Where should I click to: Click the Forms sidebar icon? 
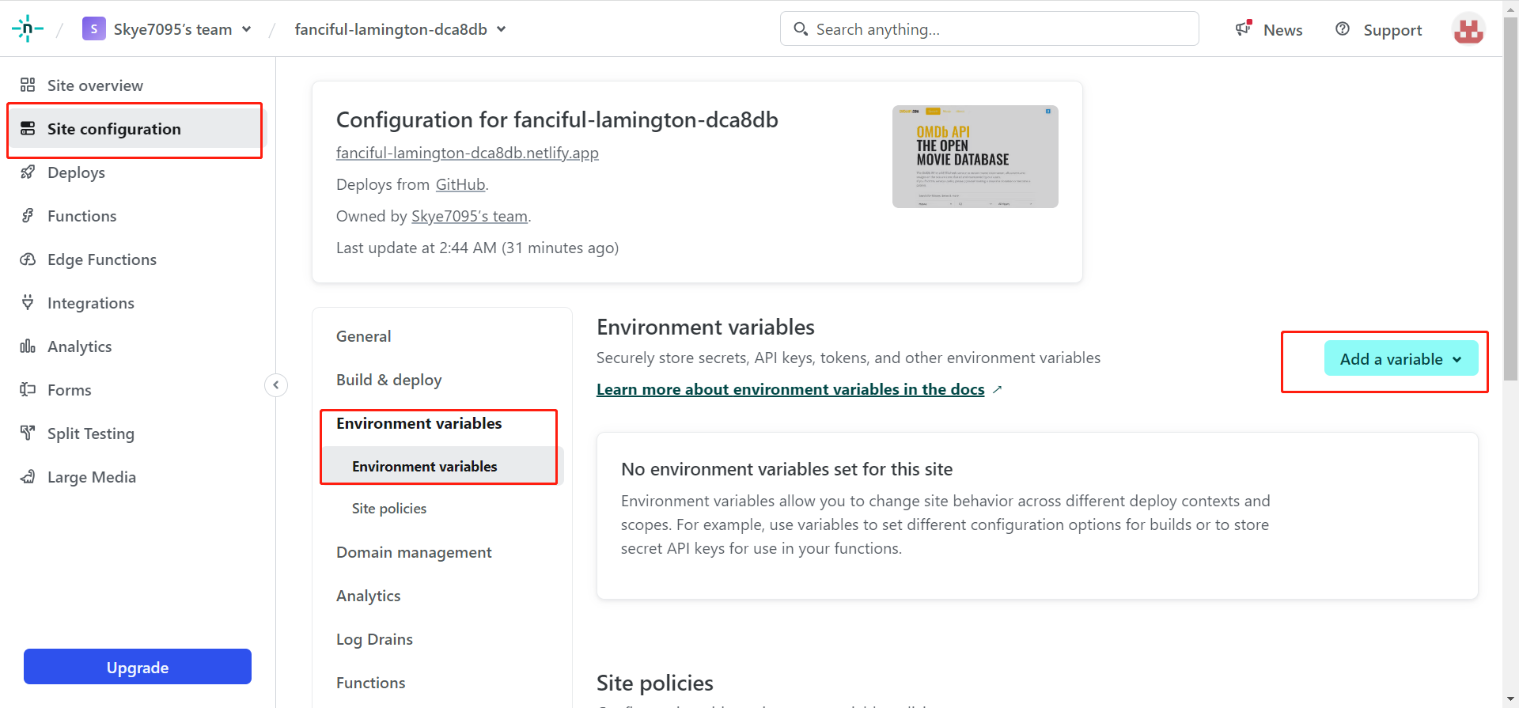[x=28, y=389]
